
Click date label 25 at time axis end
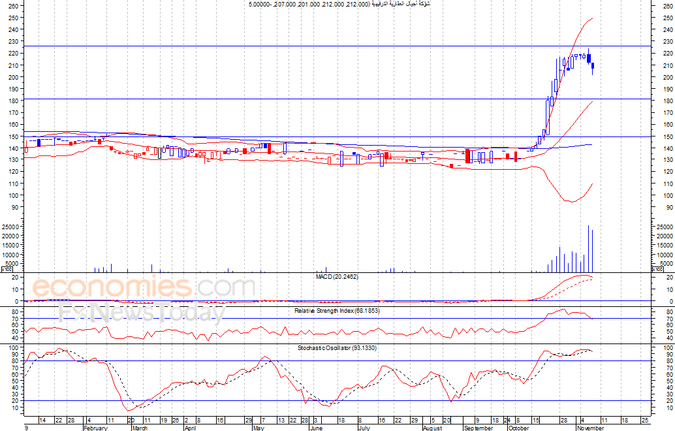[644, 421]
